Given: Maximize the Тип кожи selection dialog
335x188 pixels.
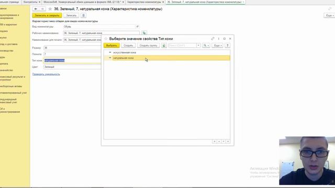Looking at the screenshot, I should click(225, 39).
